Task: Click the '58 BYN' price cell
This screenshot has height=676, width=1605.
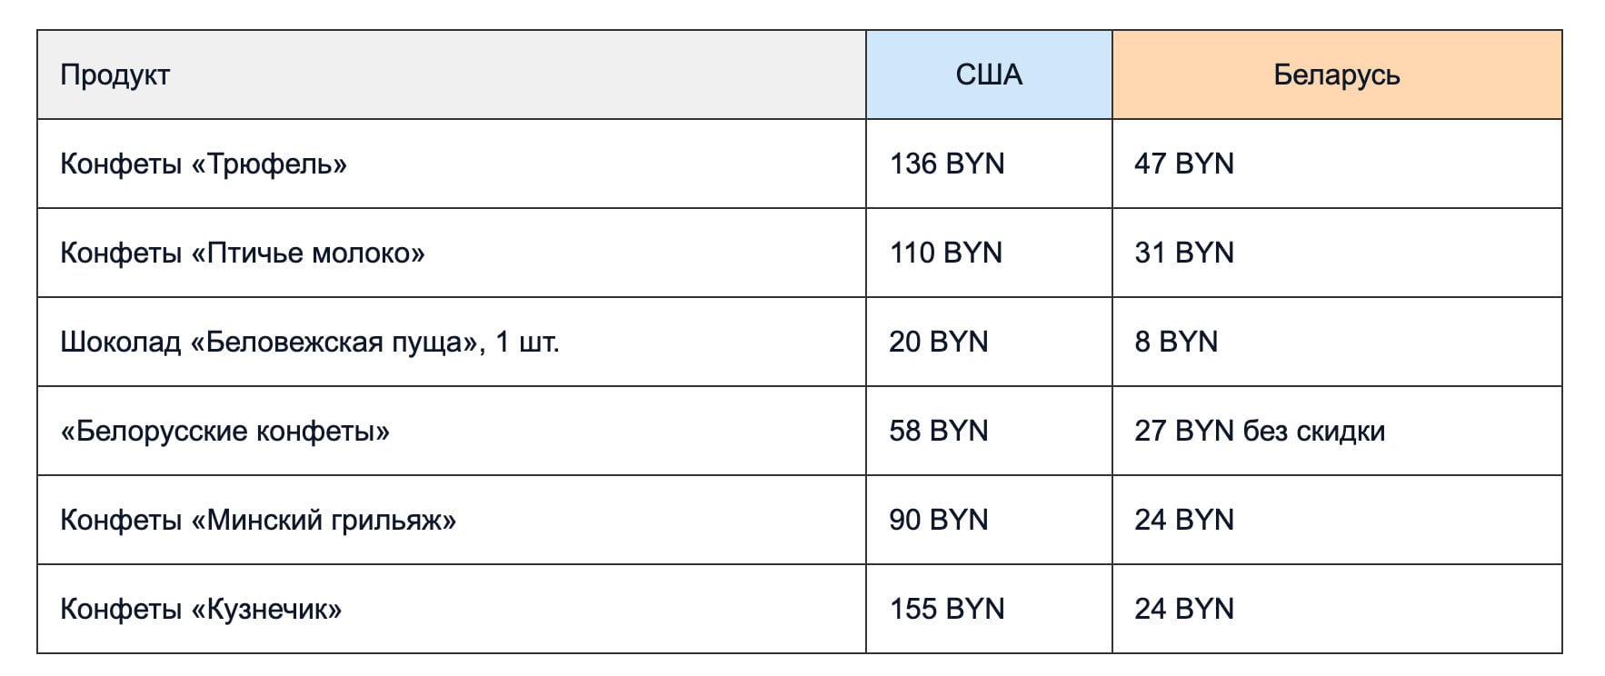Action: pos(939,431)
